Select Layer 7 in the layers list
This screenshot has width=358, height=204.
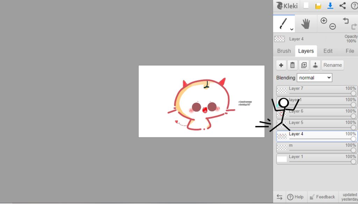click(x=317, y=90)
